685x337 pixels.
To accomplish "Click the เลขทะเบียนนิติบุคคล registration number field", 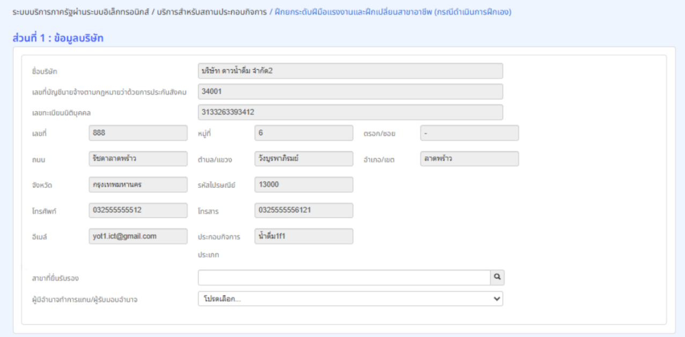I will click(350, 112).
